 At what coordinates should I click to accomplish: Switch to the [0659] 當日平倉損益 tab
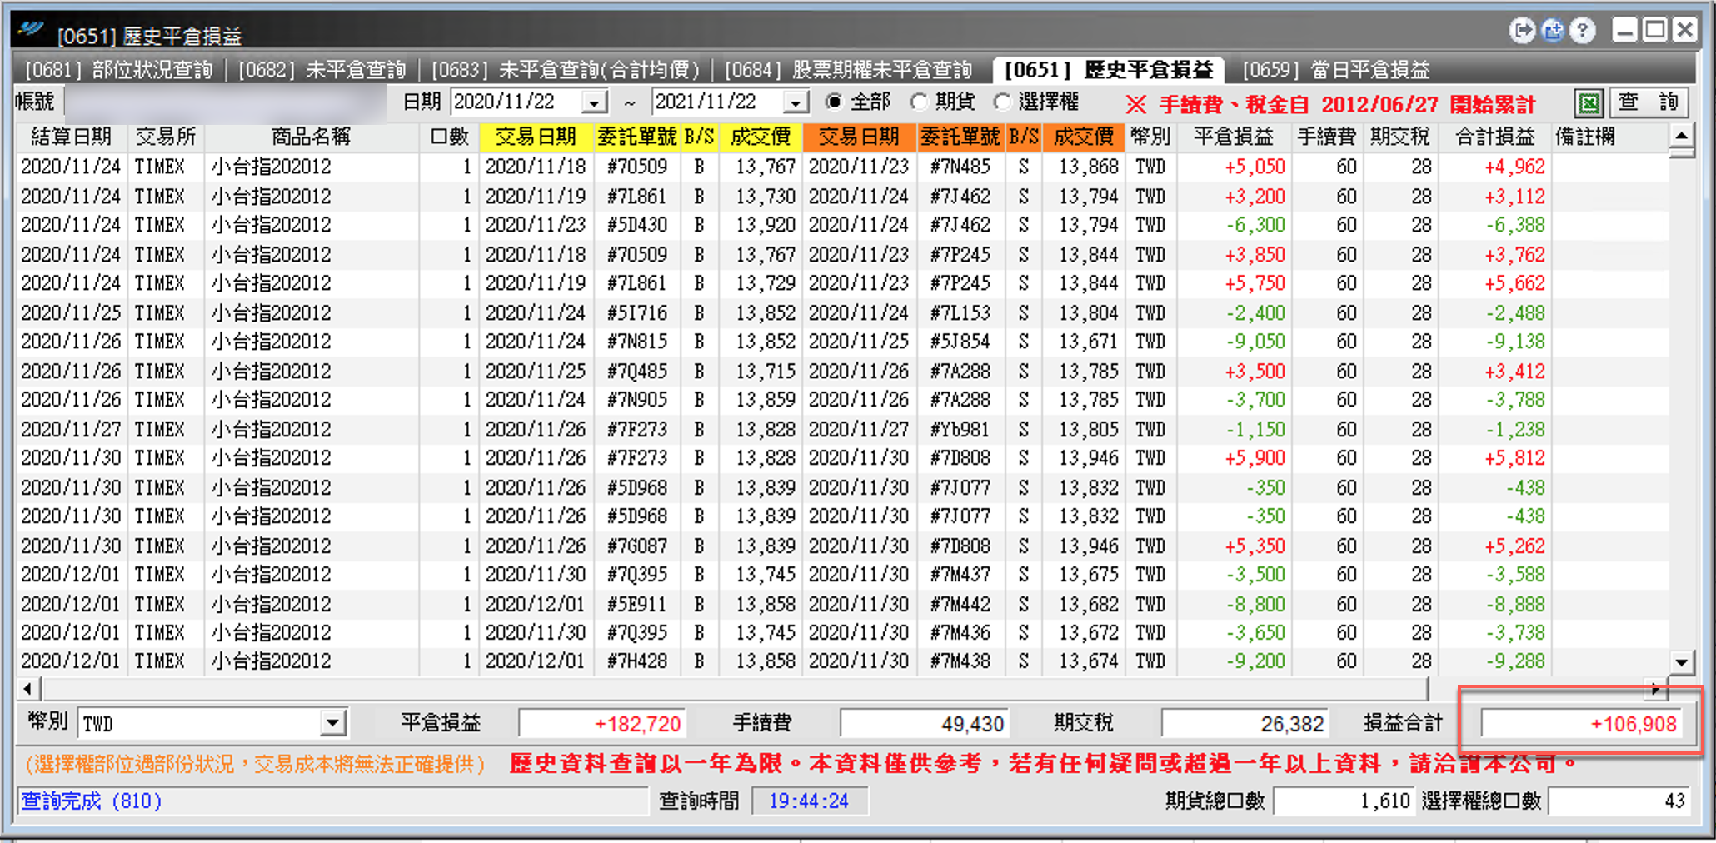[x=1336, y=70]
